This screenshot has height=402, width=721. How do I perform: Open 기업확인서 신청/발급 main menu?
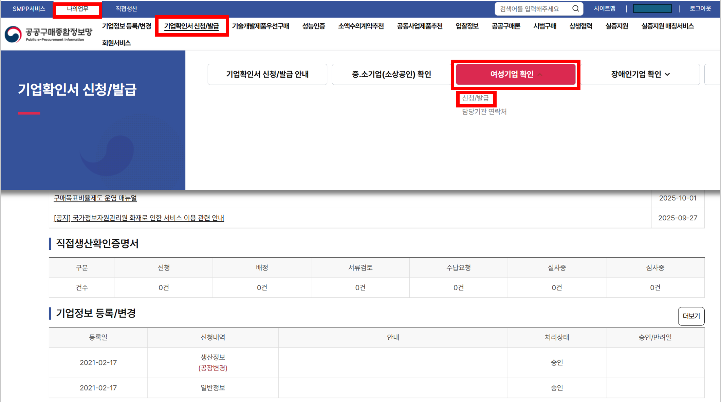(191, 26)
